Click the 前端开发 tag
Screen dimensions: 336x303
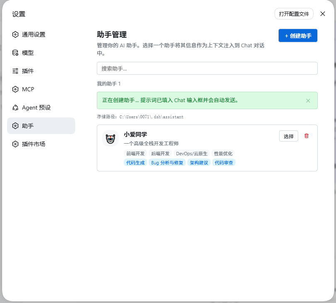coord(135,154)
